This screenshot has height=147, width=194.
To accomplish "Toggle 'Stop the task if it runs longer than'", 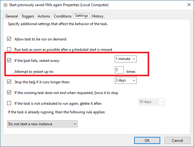I will tap(9, 82).
